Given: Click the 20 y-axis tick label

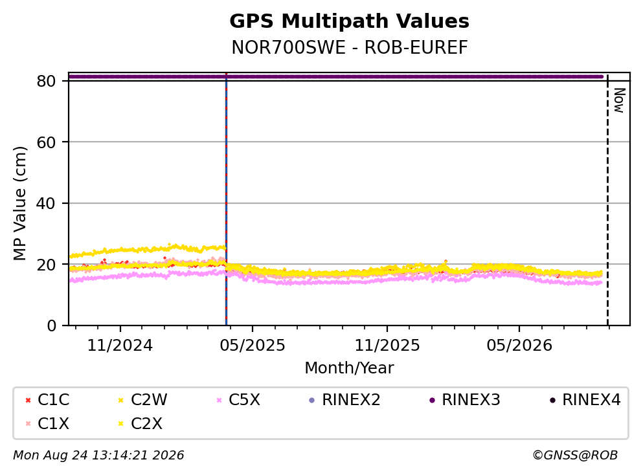Looking at the screenshot, I should pyautogui.click(x=46, y=264).
